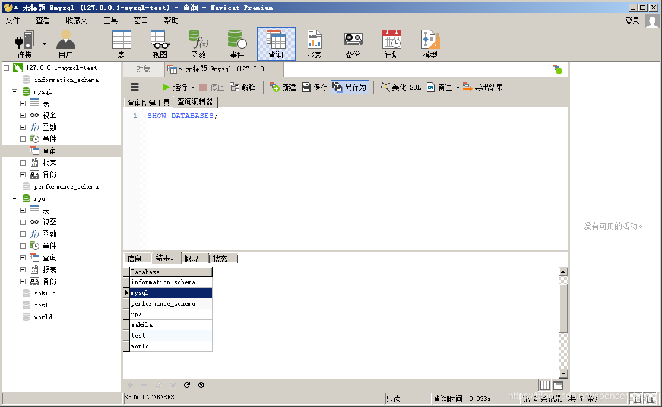Click the hamburger menu icon in query toolbar

(x=135, y=87)
